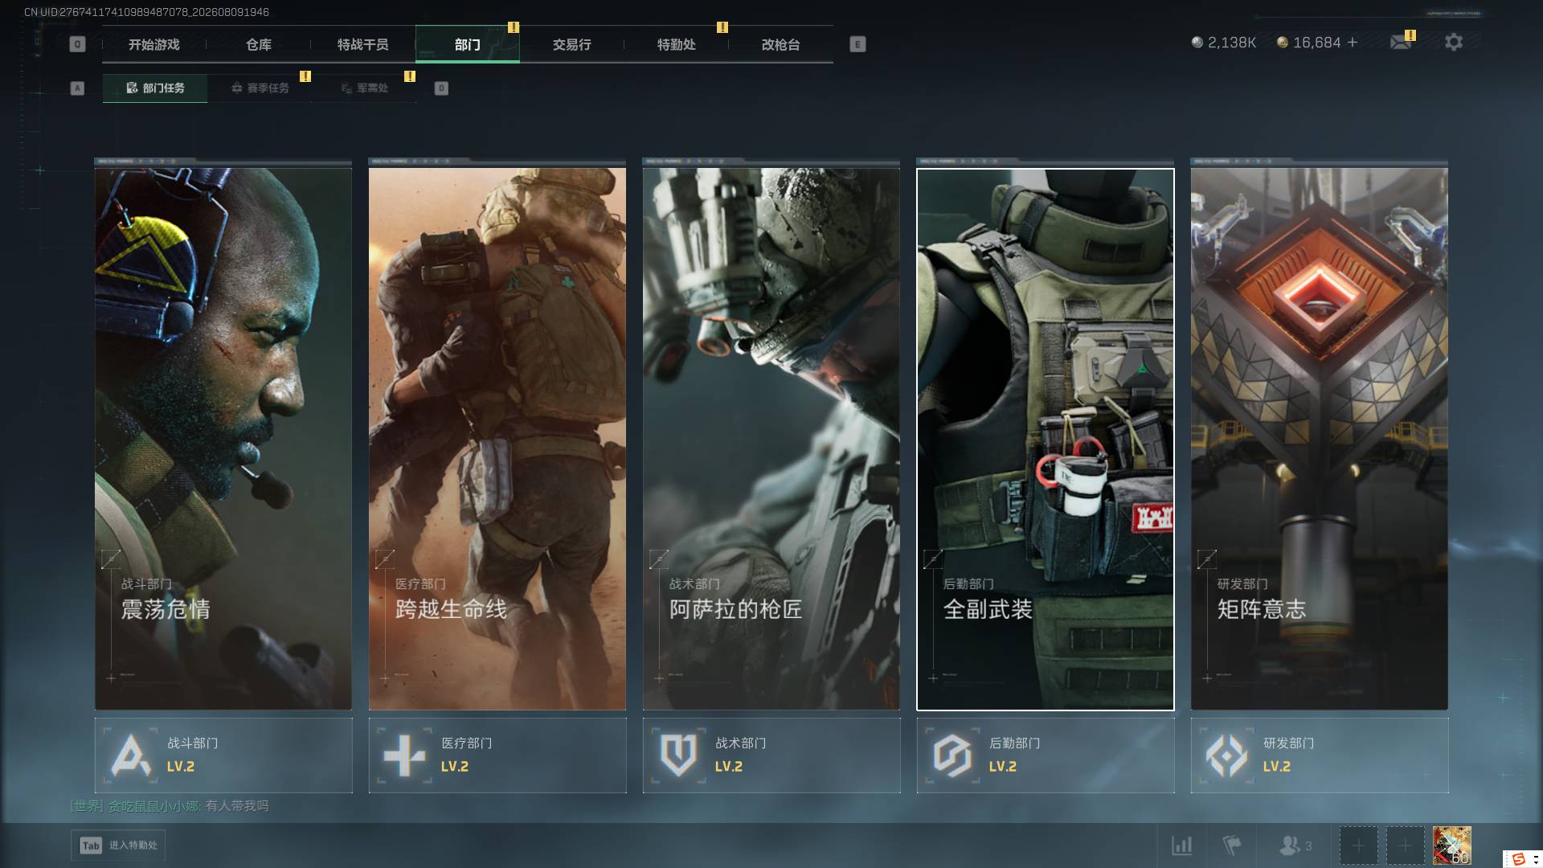Open the 特战干员 tab
This screenshot has height=868, width=1543.
(x=363, y=44)
